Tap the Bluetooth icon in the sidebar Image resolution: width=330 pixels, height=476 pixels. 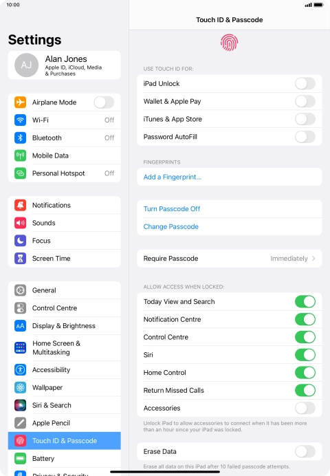[x=21, y=138]
